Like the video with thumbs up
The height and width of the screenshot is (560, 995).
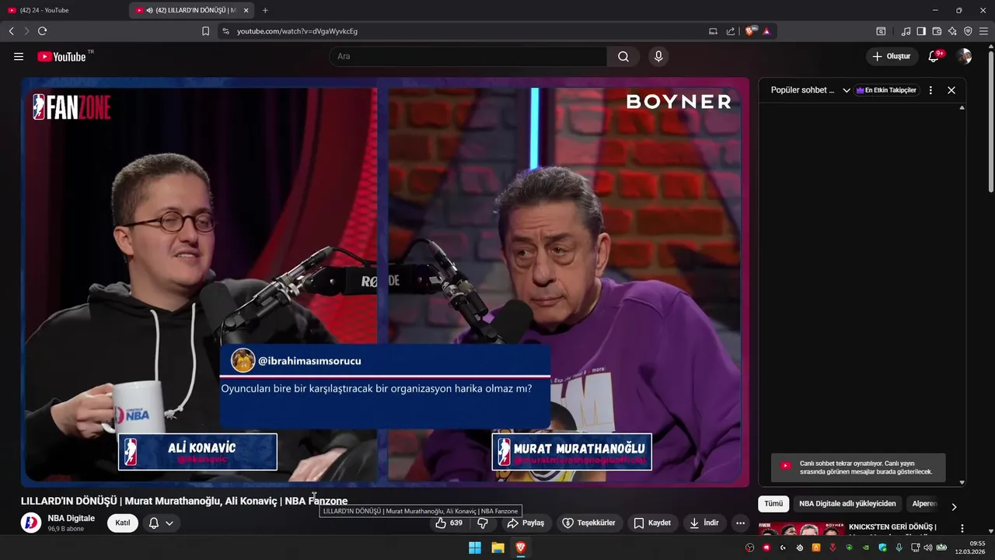tap(449, 523)
